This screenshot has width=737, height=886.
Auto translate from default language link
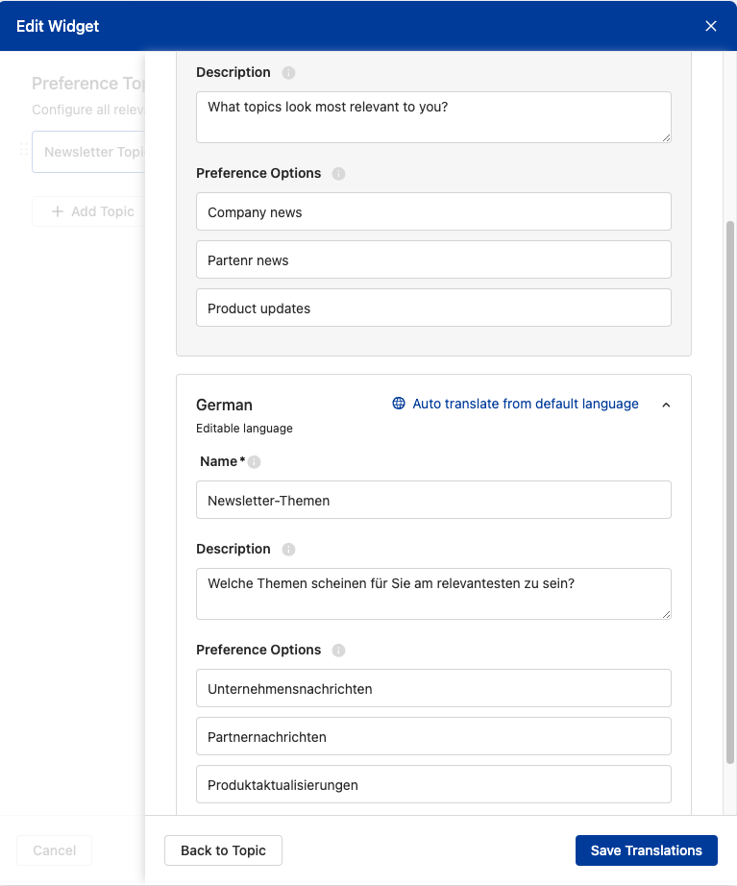tap(525, 404)
